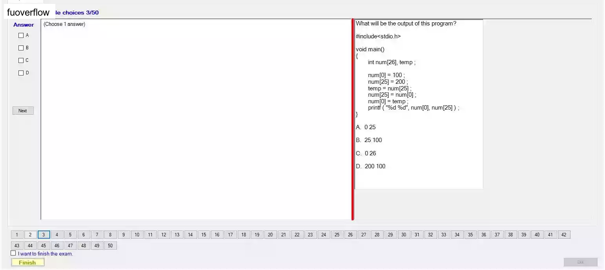The height and width of the screenshot is (270, 605).
Task: Click the 'I want to finish the exam.' label
Action: coord(46,254)
